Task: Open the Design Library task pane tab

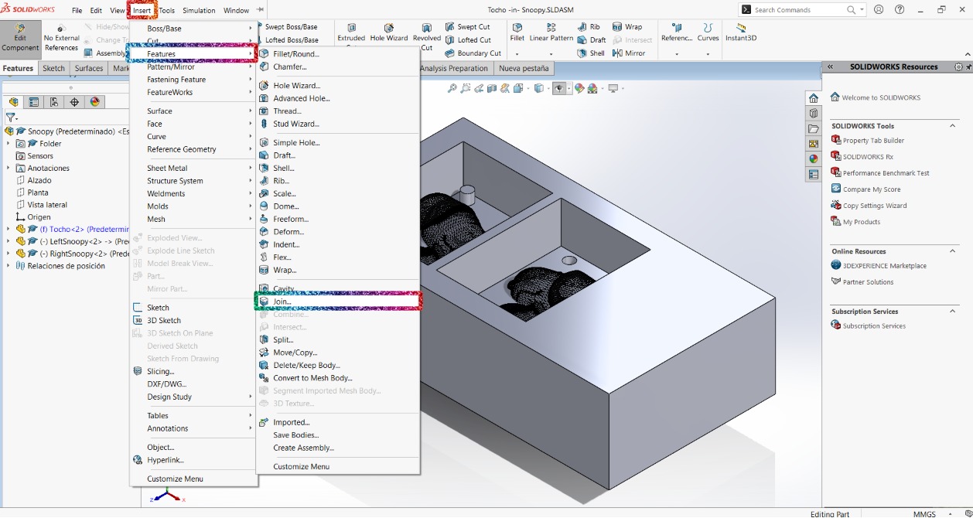Action: pos(814,114)
